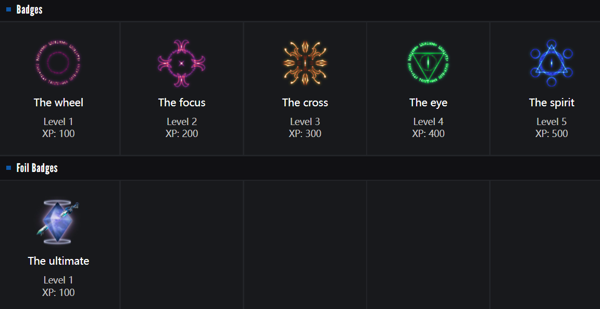Click "The ultimate" foil badge title
600x309 pixels.
coord(58,261)
